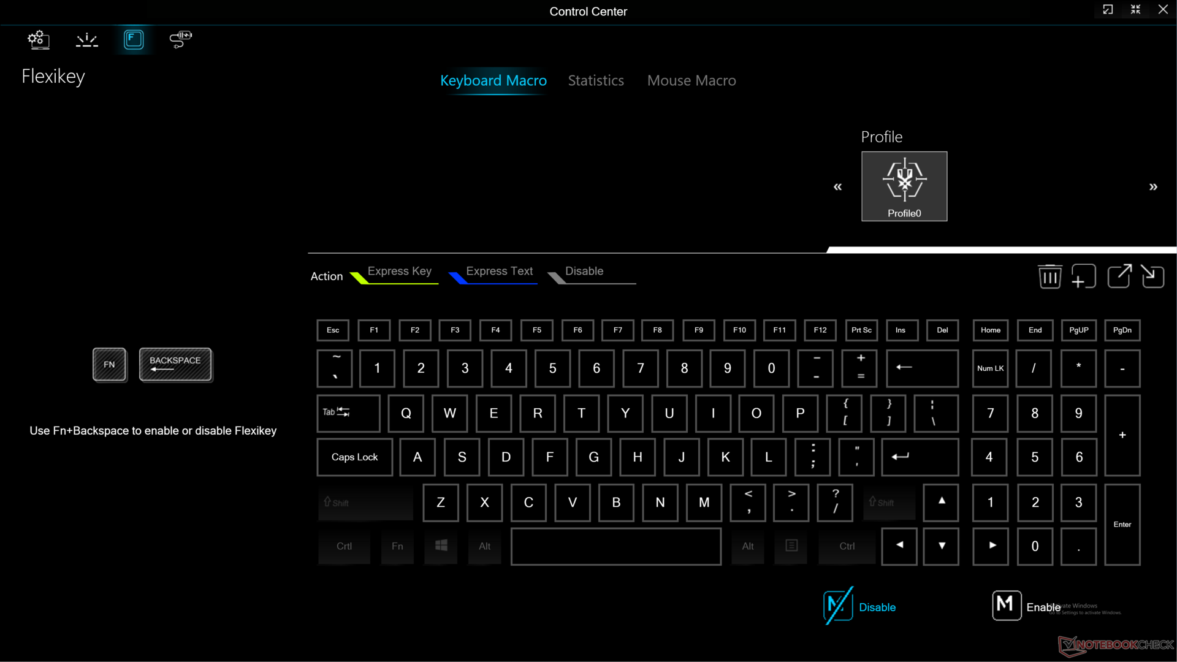Select the G key
The image size is (1177, 662).
tap(593, 457)
